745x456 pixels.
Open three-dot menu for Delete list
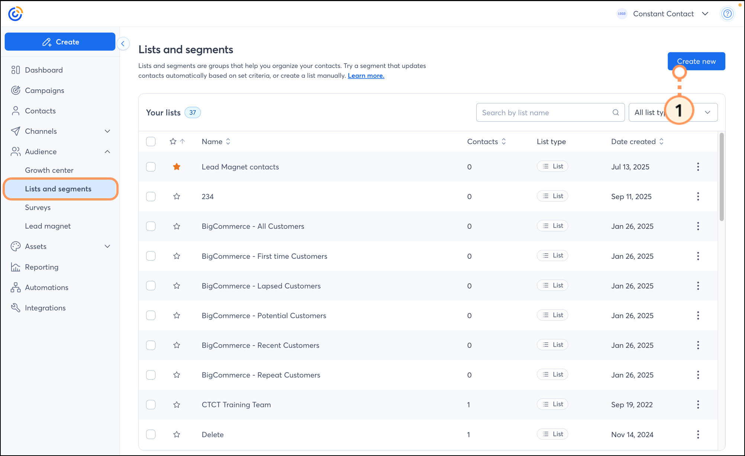tap(698, 434)
